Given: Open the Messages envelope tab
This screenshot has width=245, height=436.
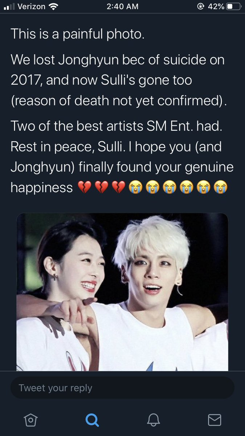Looking at the screenshot, I should (x=215, y=420).
